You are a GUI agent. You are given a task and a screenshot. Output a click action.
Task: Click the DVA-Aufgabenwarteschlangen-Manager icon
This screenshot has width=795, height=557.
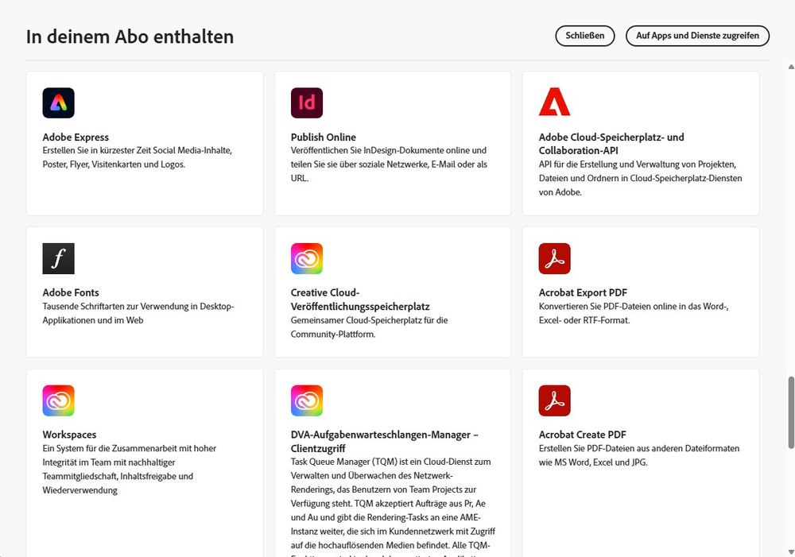coord(307,400)
